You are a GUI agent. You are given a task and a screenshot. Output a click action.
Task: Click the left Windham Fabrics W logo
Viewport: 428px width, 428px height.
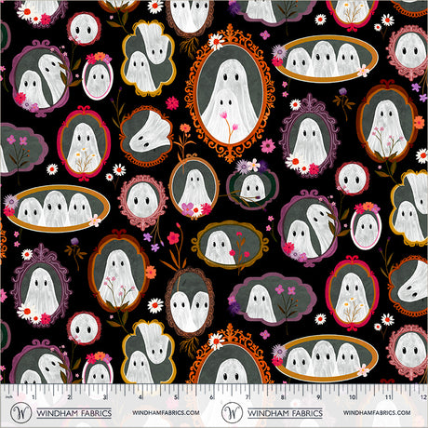(x=20, y=413)
